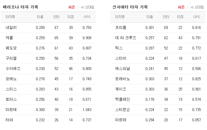Select 데 라 크루즈 batter name
Image resolution: width=207 pixels, height=130 pixels.
[x=125, y=38]
